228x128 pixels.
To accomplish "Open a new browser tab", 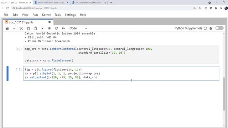I will click(x=111, y=2).
